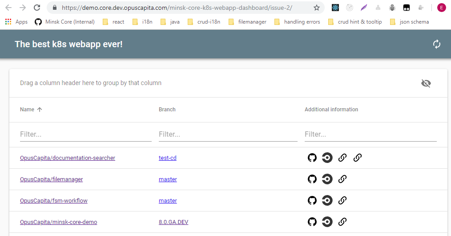Image resolution: width=451 pixels, height=236 pixels.
Task: Focus the Branch column filter field
Action: pos(228,134)
